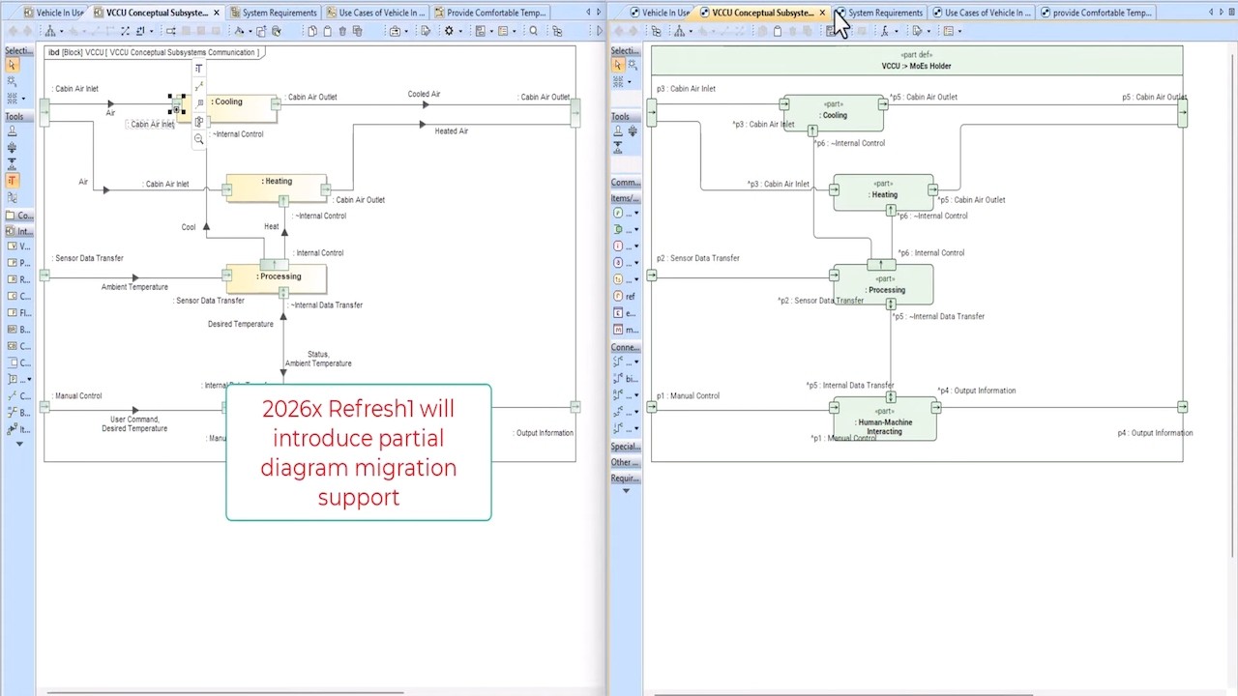
Task: Show previous tabs arrow in left pane
Action: 588,13
